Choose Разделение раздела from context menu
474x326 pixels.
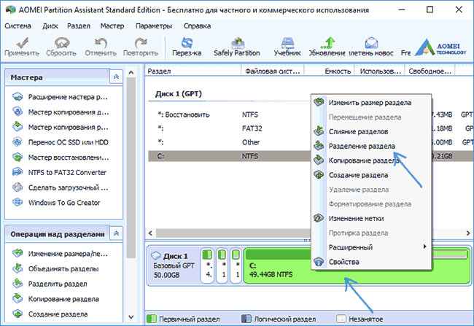[362, 146]
